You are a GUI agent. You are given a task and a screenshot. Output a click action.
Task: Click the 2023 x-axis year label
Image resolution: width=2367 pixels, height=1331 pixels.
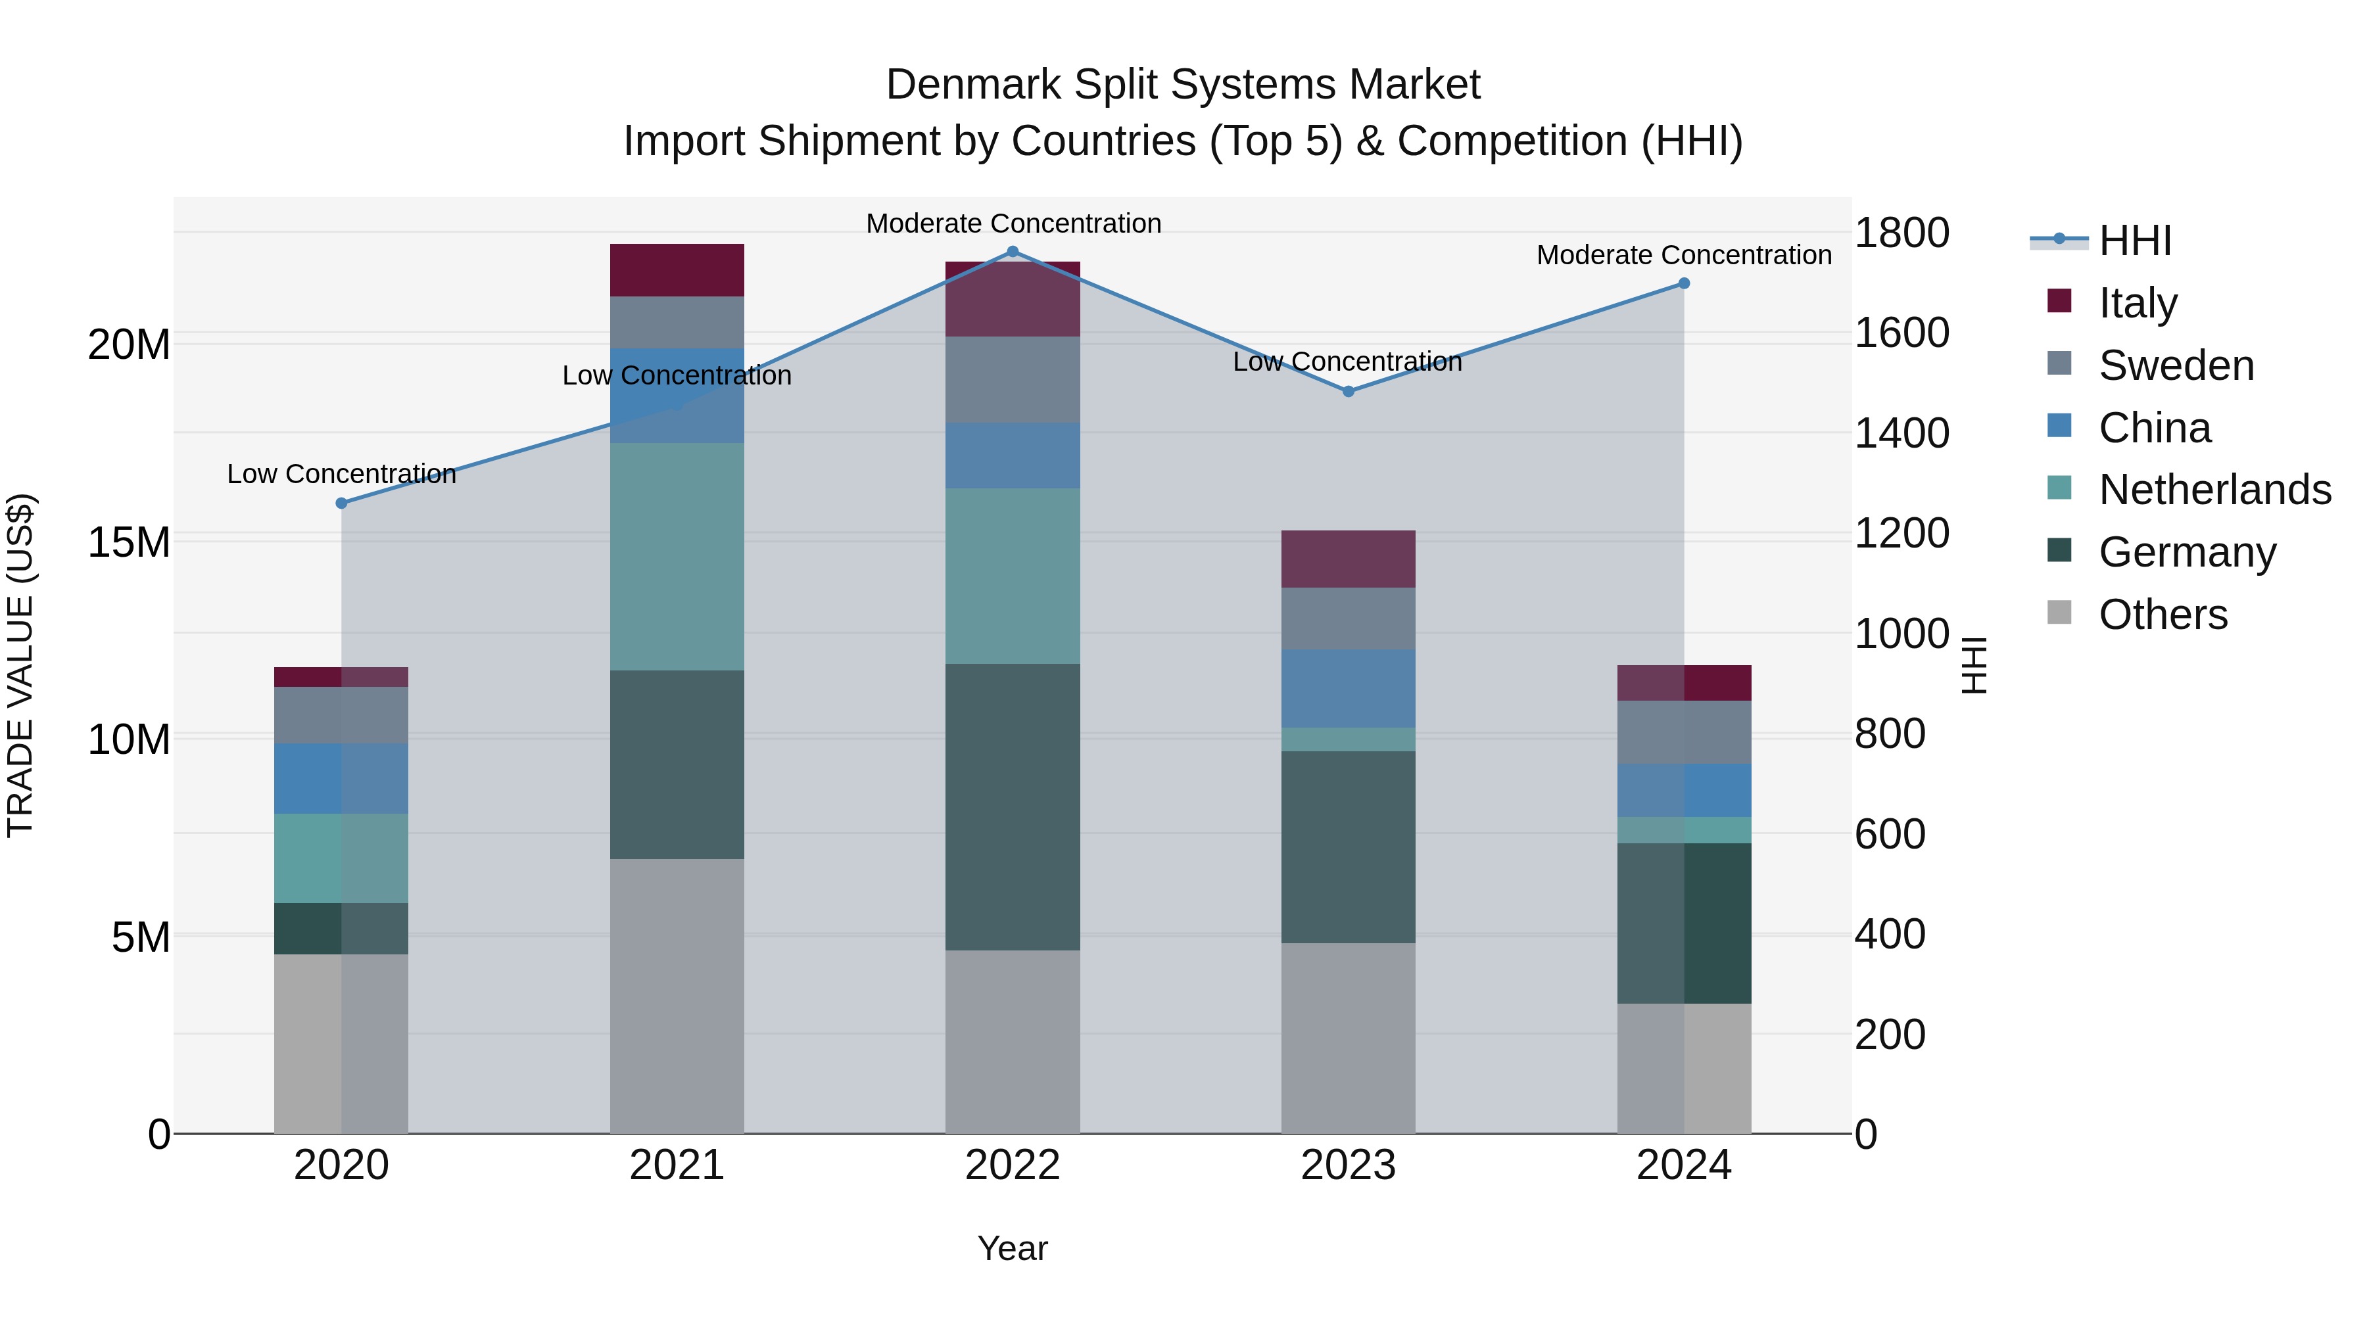pyautogui.click(x=1348, y=1165)
